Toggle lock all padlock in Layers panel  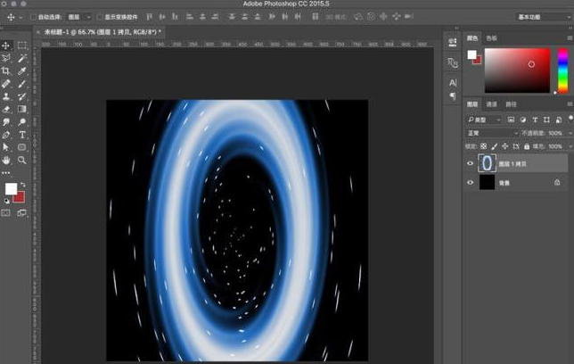pyautogui.click(x=527, y=146)
